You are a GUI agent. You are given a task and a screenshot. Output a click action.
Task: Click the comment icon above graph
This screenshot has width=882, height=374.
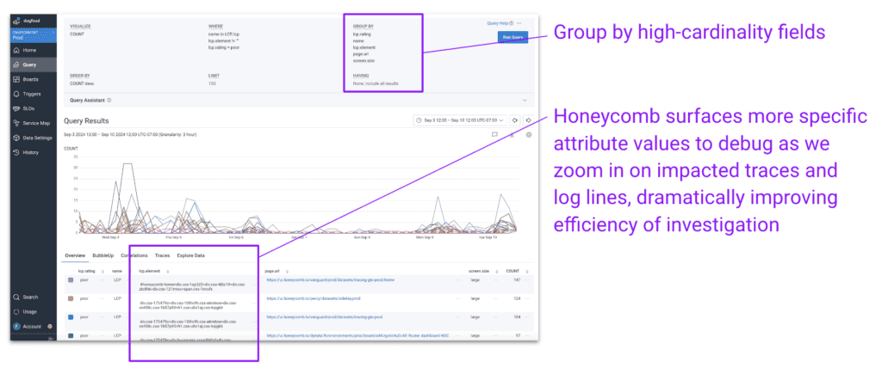[494, 135]
